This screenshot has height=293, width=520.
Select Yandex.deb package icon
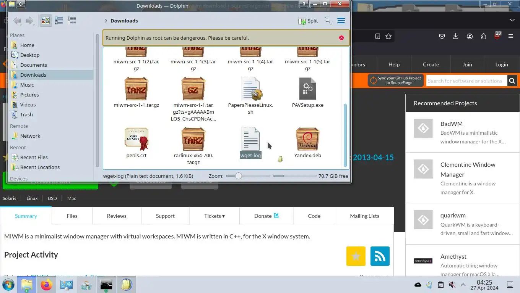pos(308,139)
